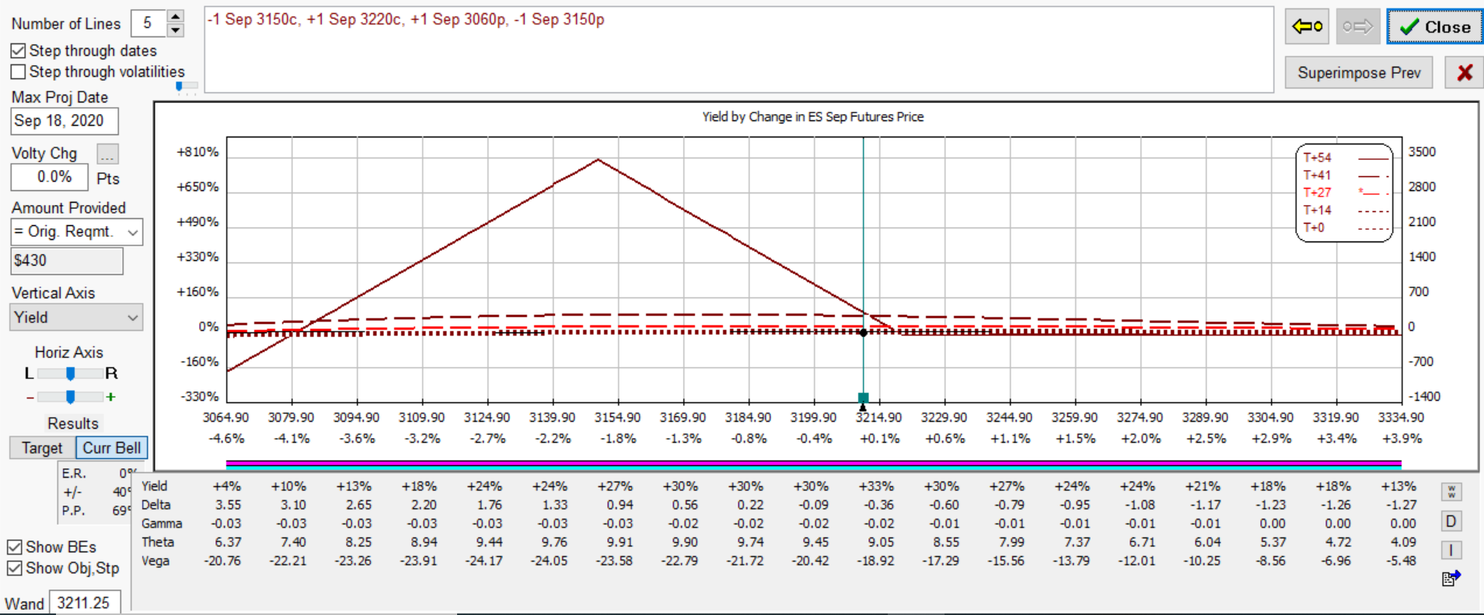This screenshot has width=1484, height=615.
Task: Click the option legs description text box
Action: (x=739, y=50)
